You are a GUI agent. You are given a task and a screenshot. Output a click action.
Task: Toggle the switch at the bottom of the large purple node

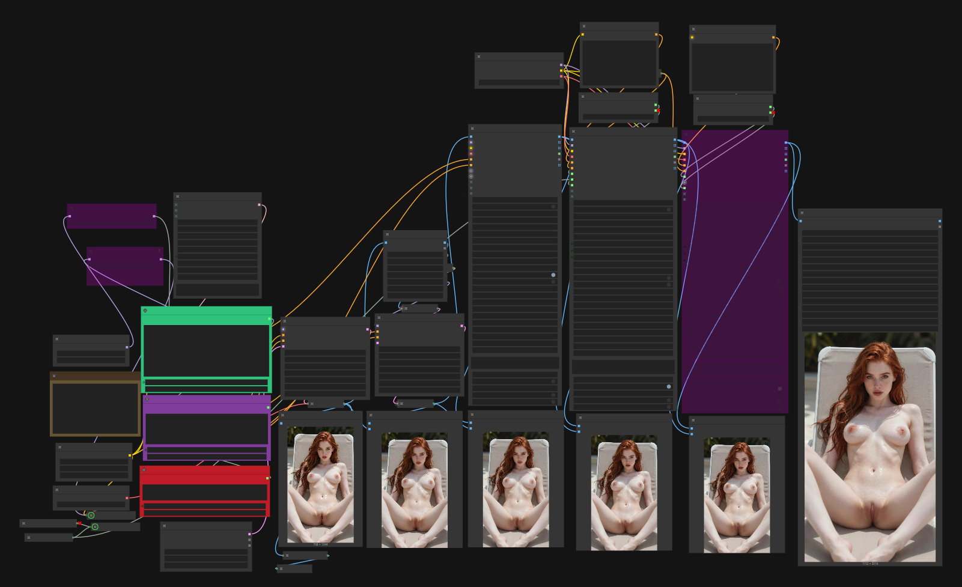pos(780,389)
